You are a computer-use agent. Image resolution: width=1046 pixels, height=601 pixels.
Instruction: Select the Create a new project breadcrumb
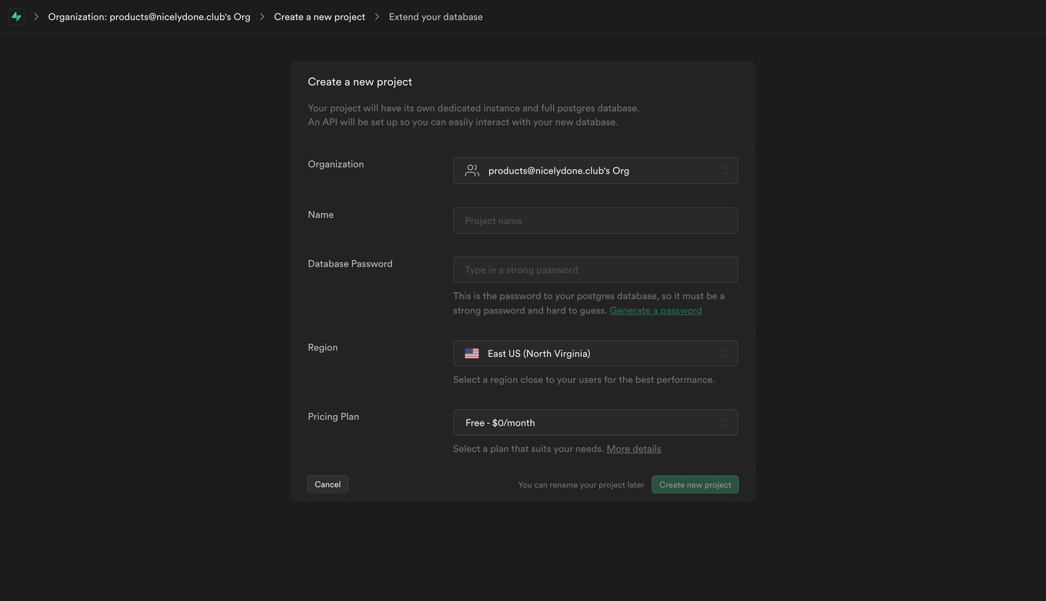[319, 16]
